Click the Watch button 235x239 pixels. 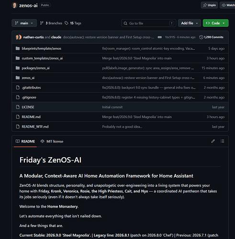click(228, 5)
